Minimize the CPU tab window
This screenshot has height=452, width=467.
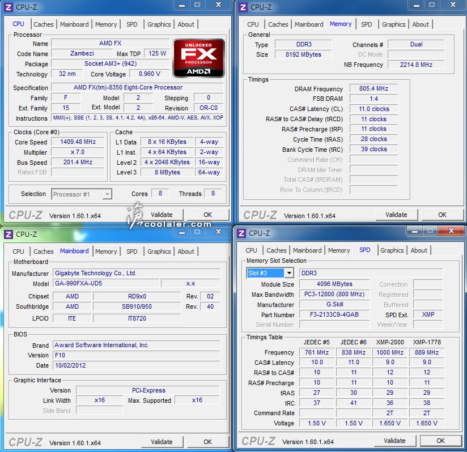(x=182, y=5)
